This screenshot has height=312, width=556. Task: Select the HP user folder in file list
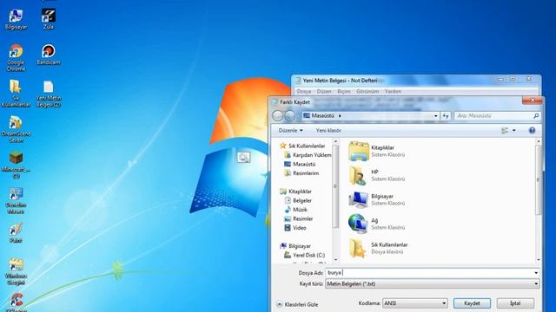[376, 175]
